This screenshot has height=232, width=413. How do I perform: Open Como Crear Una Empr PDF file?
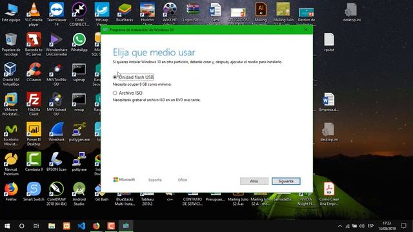pos(329,194)
